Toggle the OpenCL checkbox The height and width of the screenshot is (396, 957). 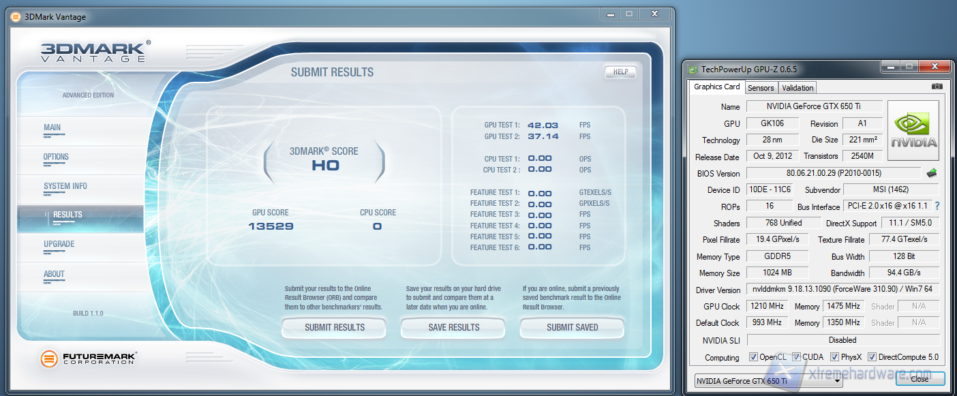pyautogui.click(x=753, y=357)
